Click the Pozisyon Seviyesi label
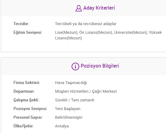 point(30,109)
